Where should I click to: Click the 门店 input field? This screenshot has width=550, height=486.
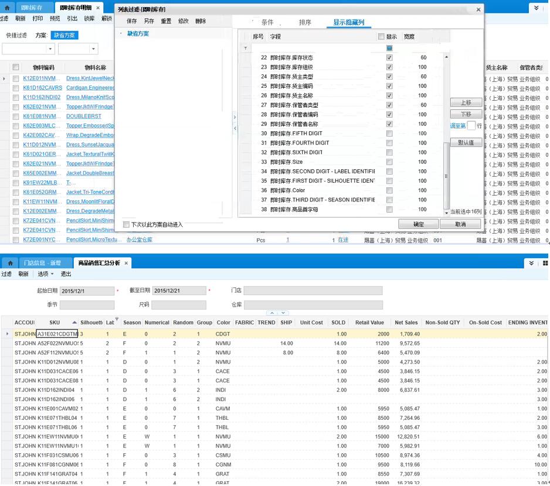[313, 290]
